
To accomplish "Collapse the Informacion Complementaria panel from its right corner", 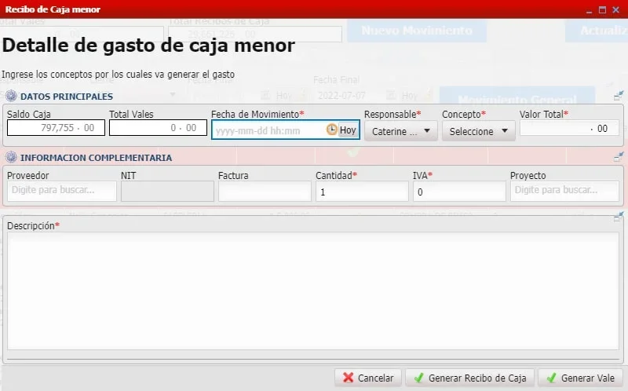I will click(619, 157).
